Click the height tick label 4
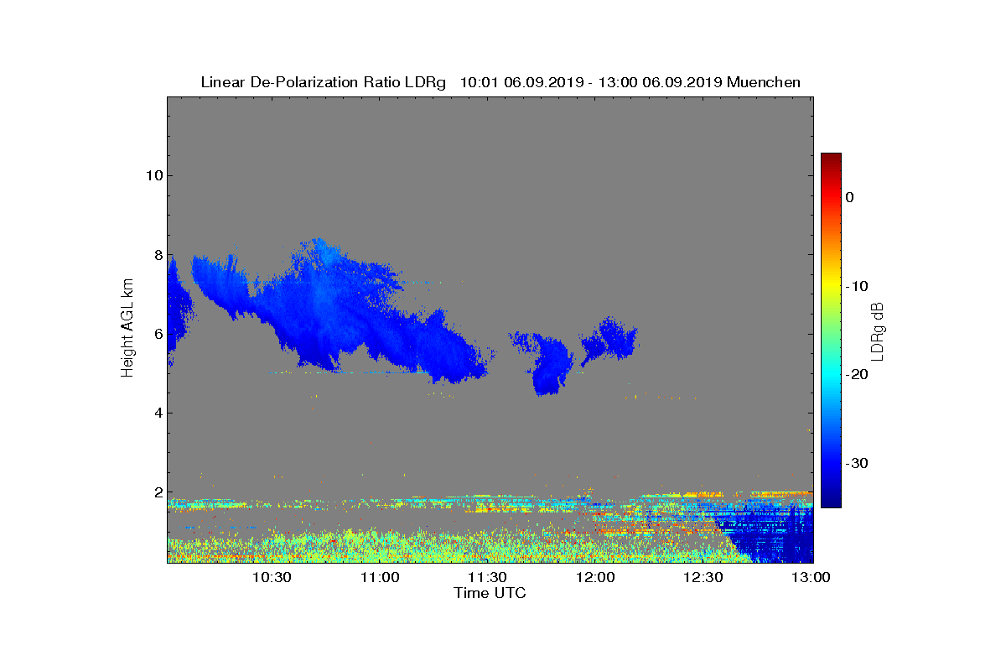The width and height of the screenshot is (1006, 671). (157, 413)
